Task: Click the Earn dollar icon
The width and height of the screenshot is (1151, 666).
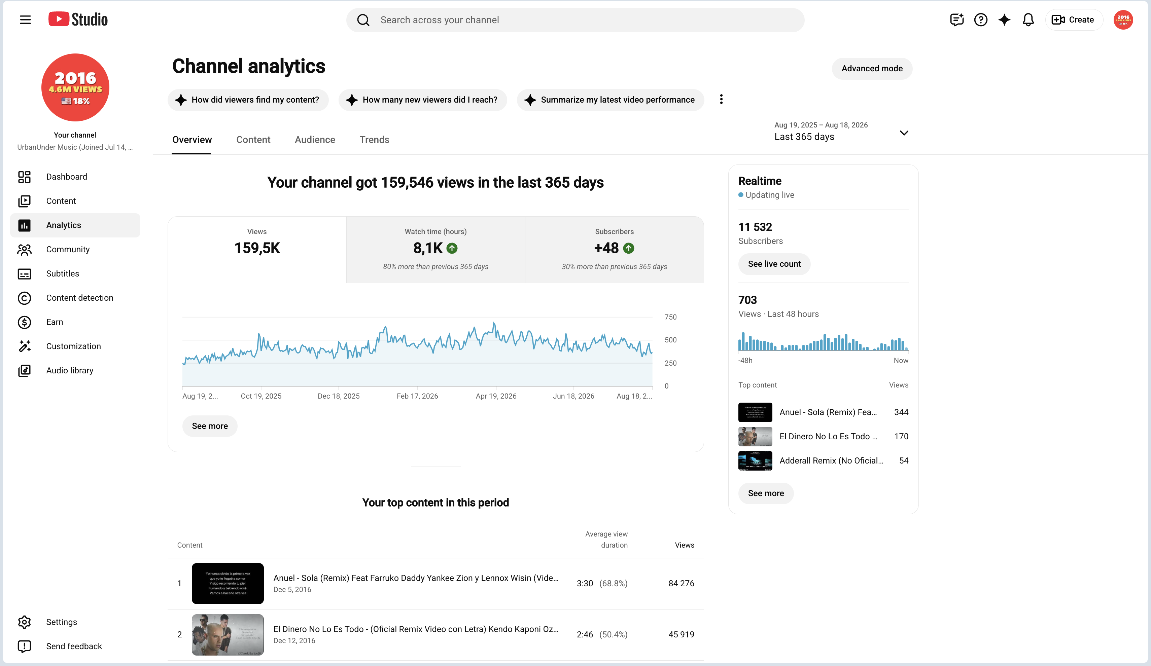Action: point(24,322)
